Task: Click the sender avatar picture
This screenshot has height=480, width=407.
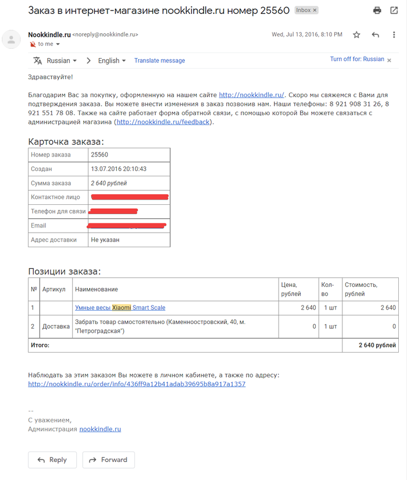Action: pos(12,40)
